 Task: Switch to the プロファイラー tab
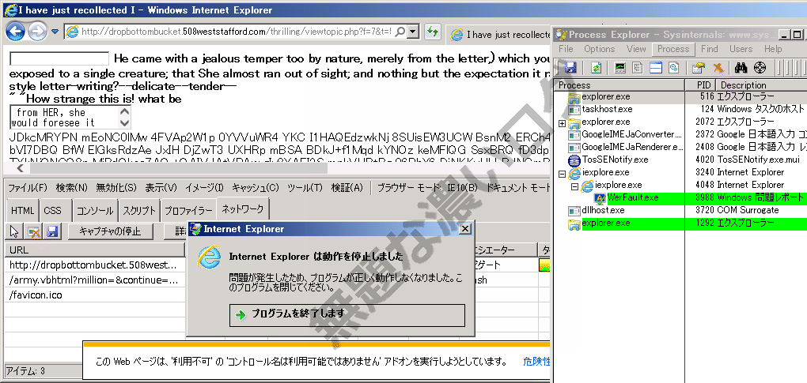pyautogui.click(x=188, y=211)
